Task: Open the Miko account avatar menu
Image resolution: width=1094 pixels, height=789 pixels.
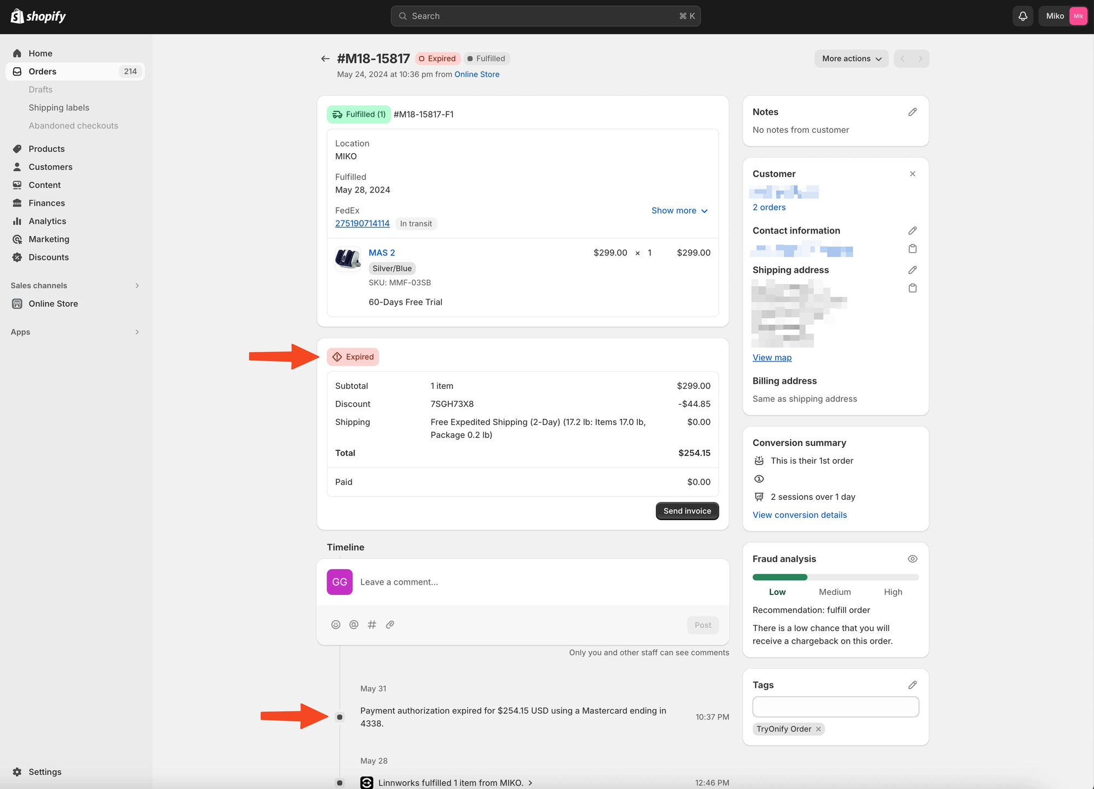Action: click(x=1078, y=16)
